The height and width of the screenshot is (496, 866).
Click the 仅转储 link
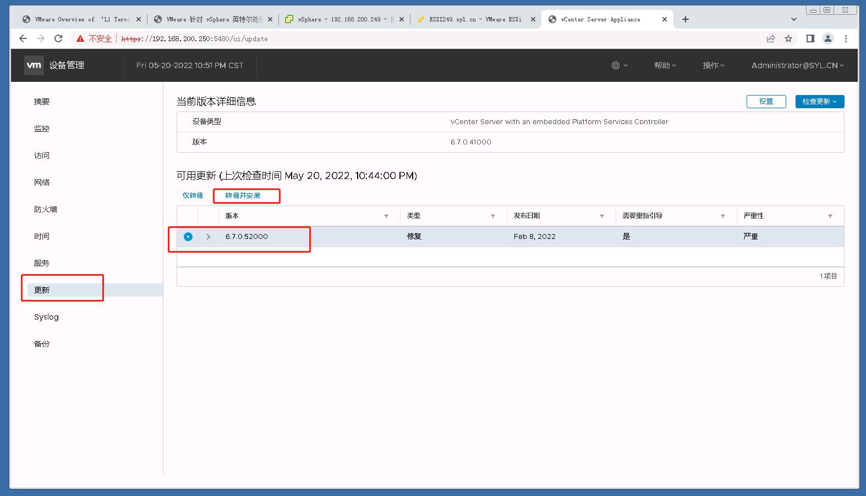193,196
